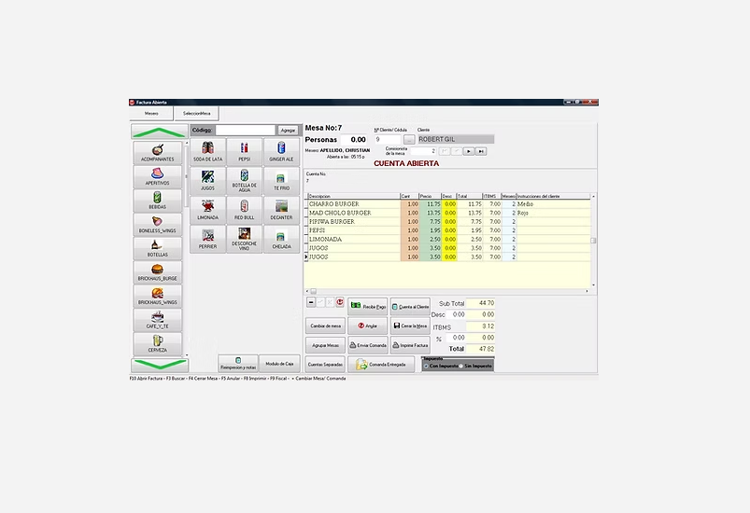Image resolution: width=750 pixels, height=513 pixels.
Task: Focus the Código input field
Action: pos(247,130)
